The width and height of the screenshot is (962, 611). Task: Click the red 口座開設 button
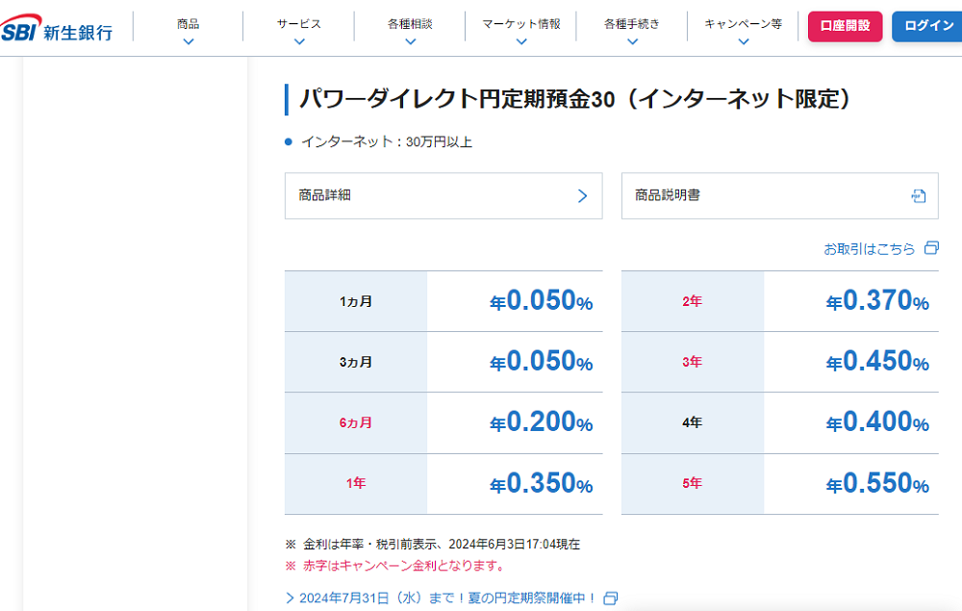(845, 26)
